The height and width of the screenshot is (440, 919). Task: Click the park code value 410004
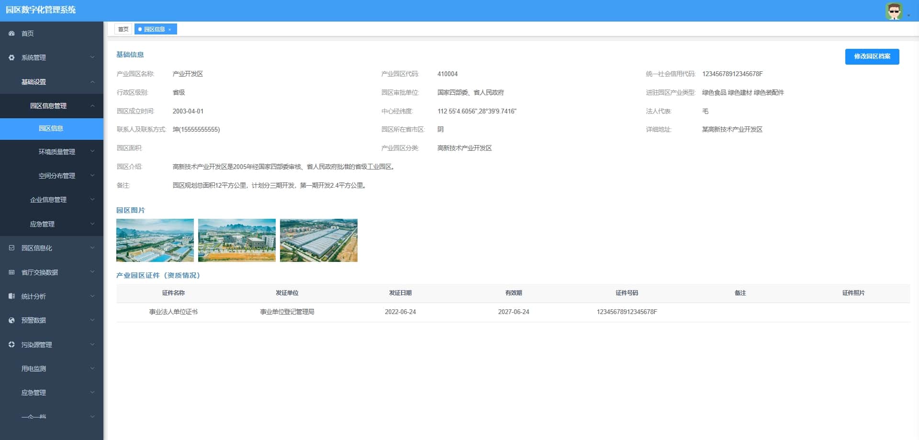click(x=448, y=74)
